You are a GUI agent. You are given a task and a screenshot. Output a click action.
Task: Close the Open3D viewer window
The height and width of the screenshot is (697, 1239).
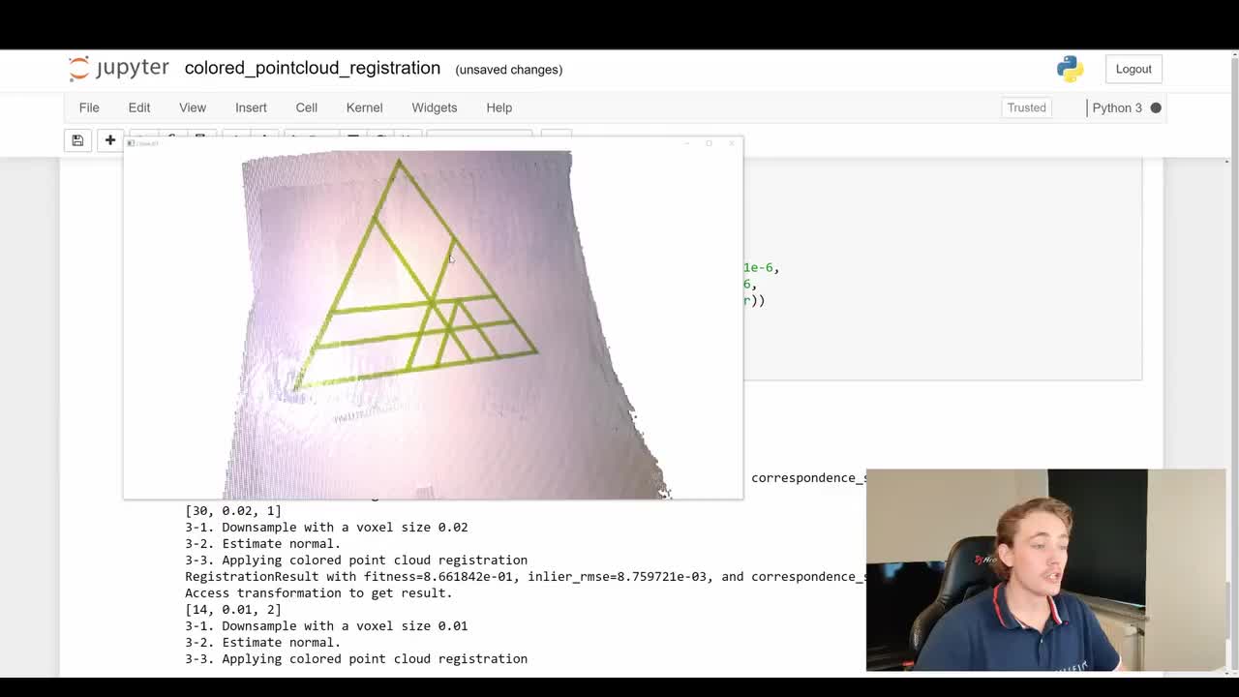[x=731, y=143]
